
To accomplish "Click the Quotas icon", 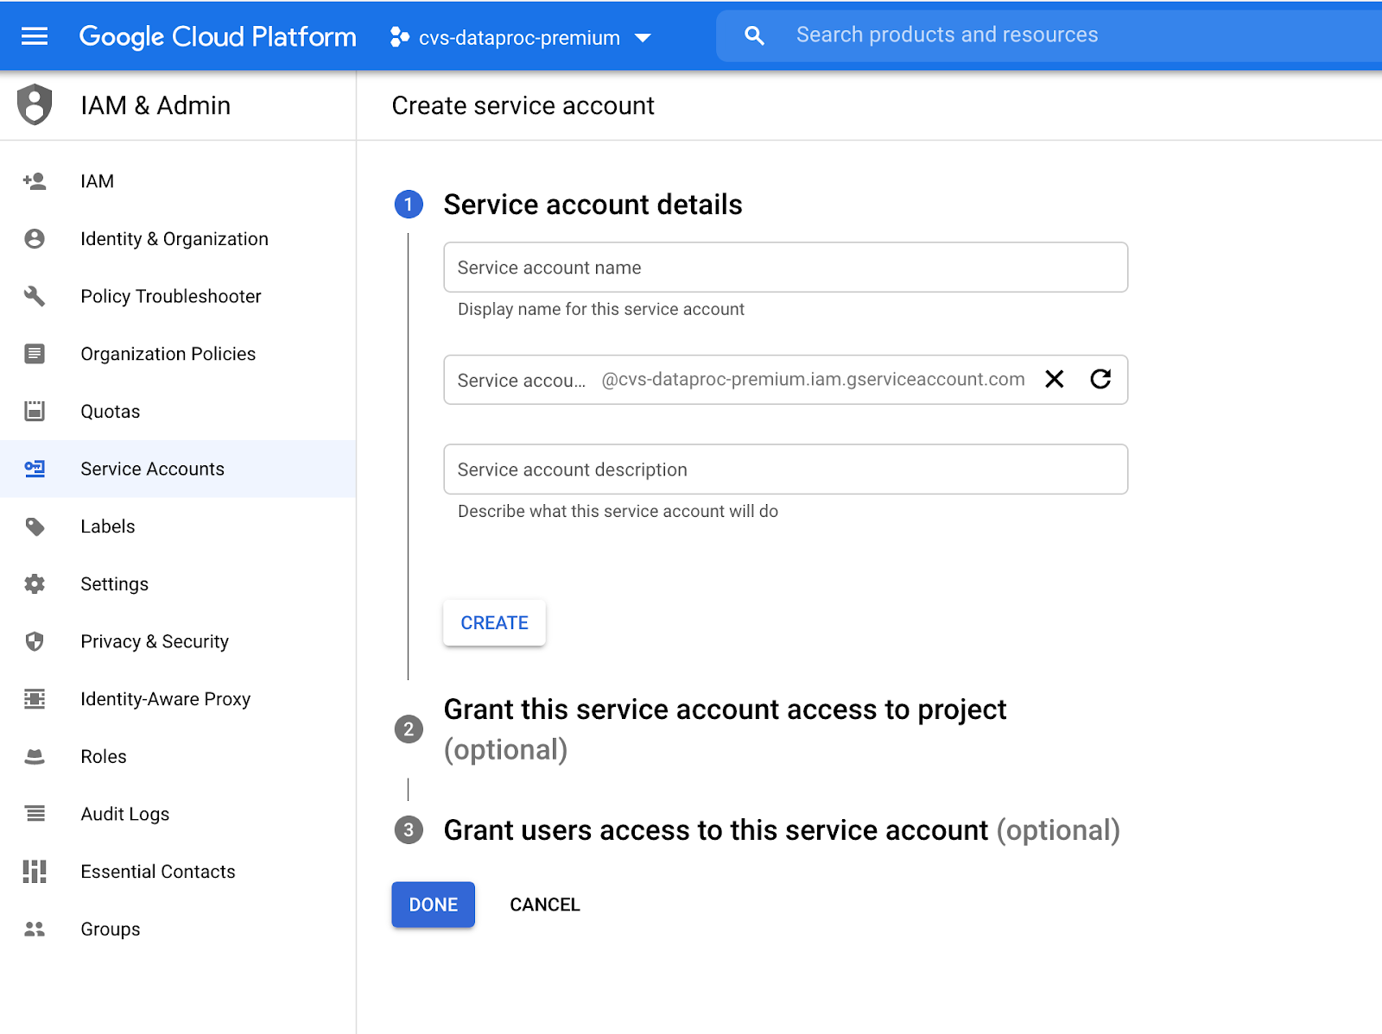I will pyautogui.click(x=35, y=411).
